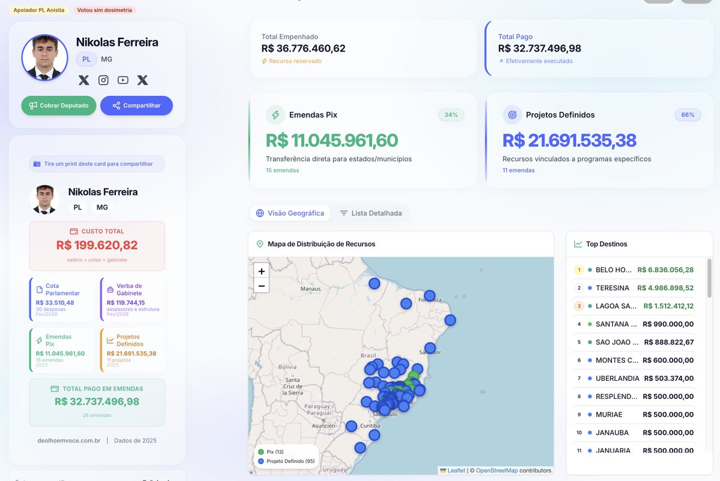
Task: Open the Instagram profile icon
Action: 103,80
